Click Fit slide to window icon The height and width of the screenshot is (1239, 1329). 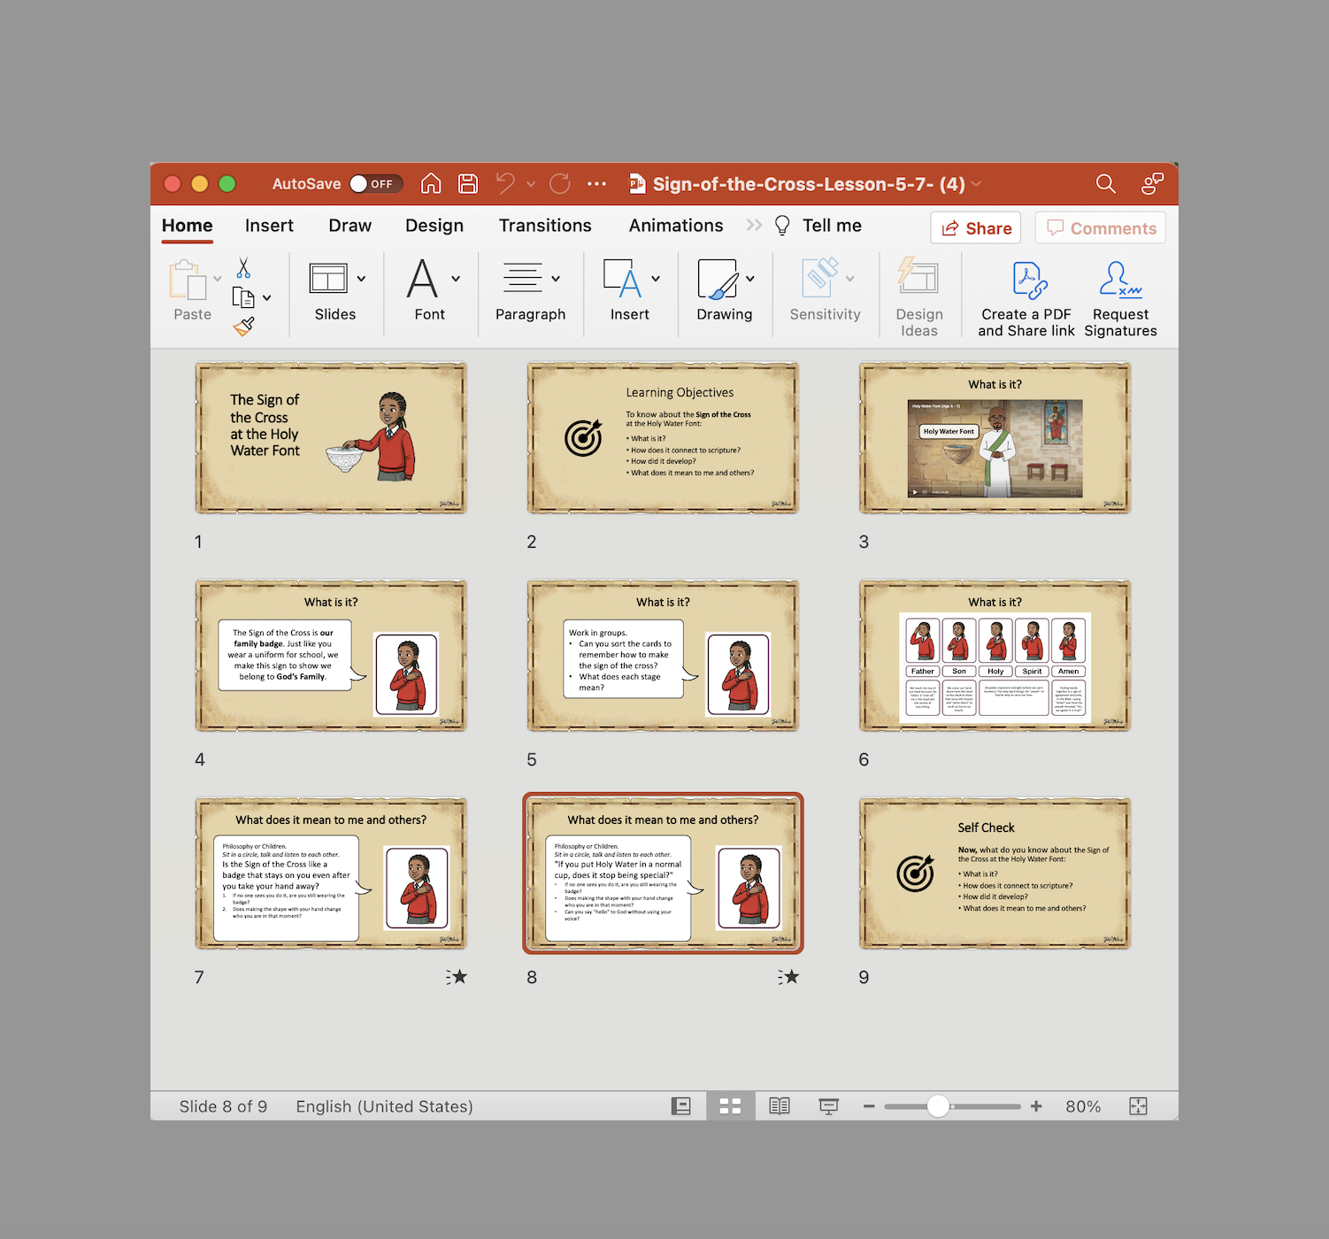[x=1139, y=1106]
